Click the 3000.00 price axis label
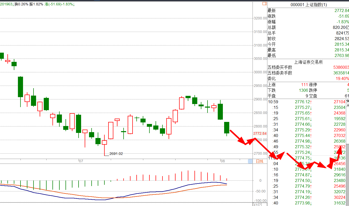The width and height of the screenshot is (349, 206). pyautogui.click(x=260, y=72)
